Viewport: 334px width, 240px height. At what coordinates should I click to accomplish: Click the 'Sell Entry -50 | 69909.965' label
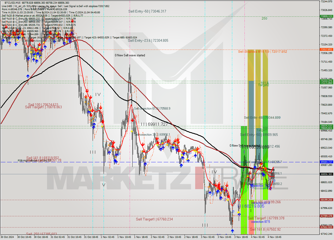(259, 135)
